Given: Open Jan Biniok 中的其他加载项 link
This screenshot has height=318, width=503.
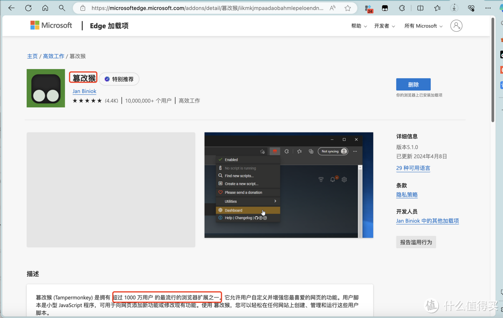Looking at the screenshot, I should click(427, 221).
